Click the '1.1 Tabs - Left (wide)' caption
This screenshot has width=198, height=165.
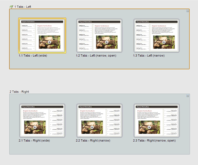33,56
